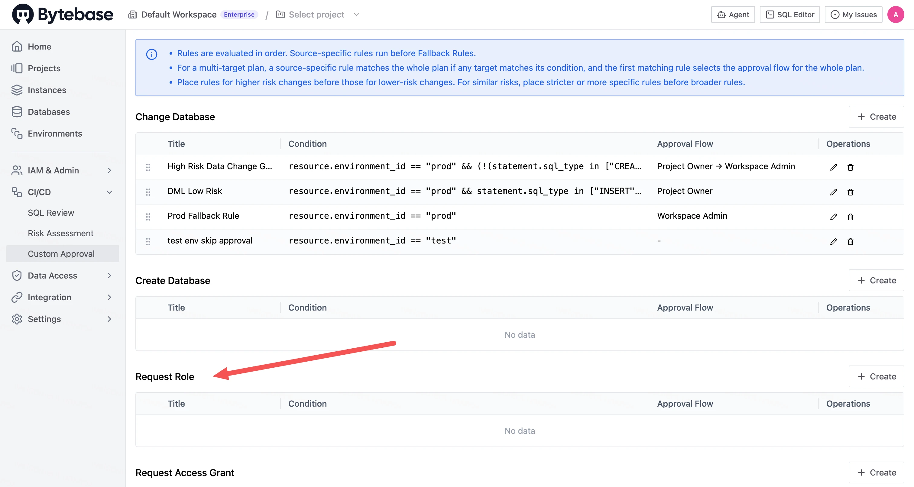Delete the DML Low Risk rule

(x=850, y=192)
